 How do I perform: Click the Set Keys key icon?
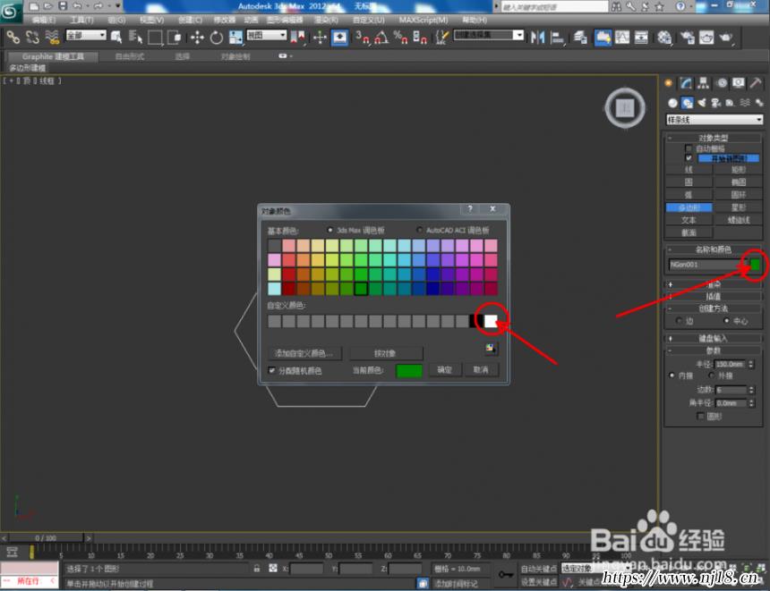click(x=505, y=574)
